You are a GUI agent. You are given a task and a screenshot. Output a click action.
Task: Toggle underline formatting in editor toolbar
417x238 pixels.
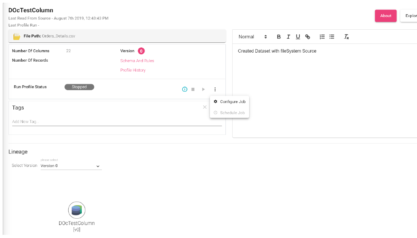pyautogui.click(x=298, y=37)
